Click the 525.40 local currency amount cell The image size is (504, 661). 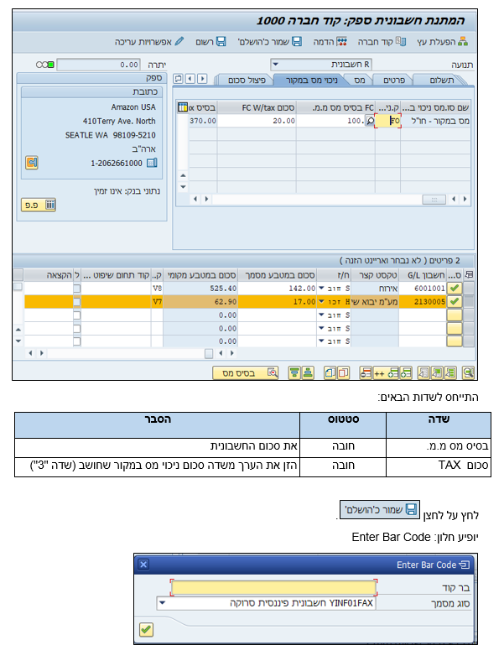200,289
